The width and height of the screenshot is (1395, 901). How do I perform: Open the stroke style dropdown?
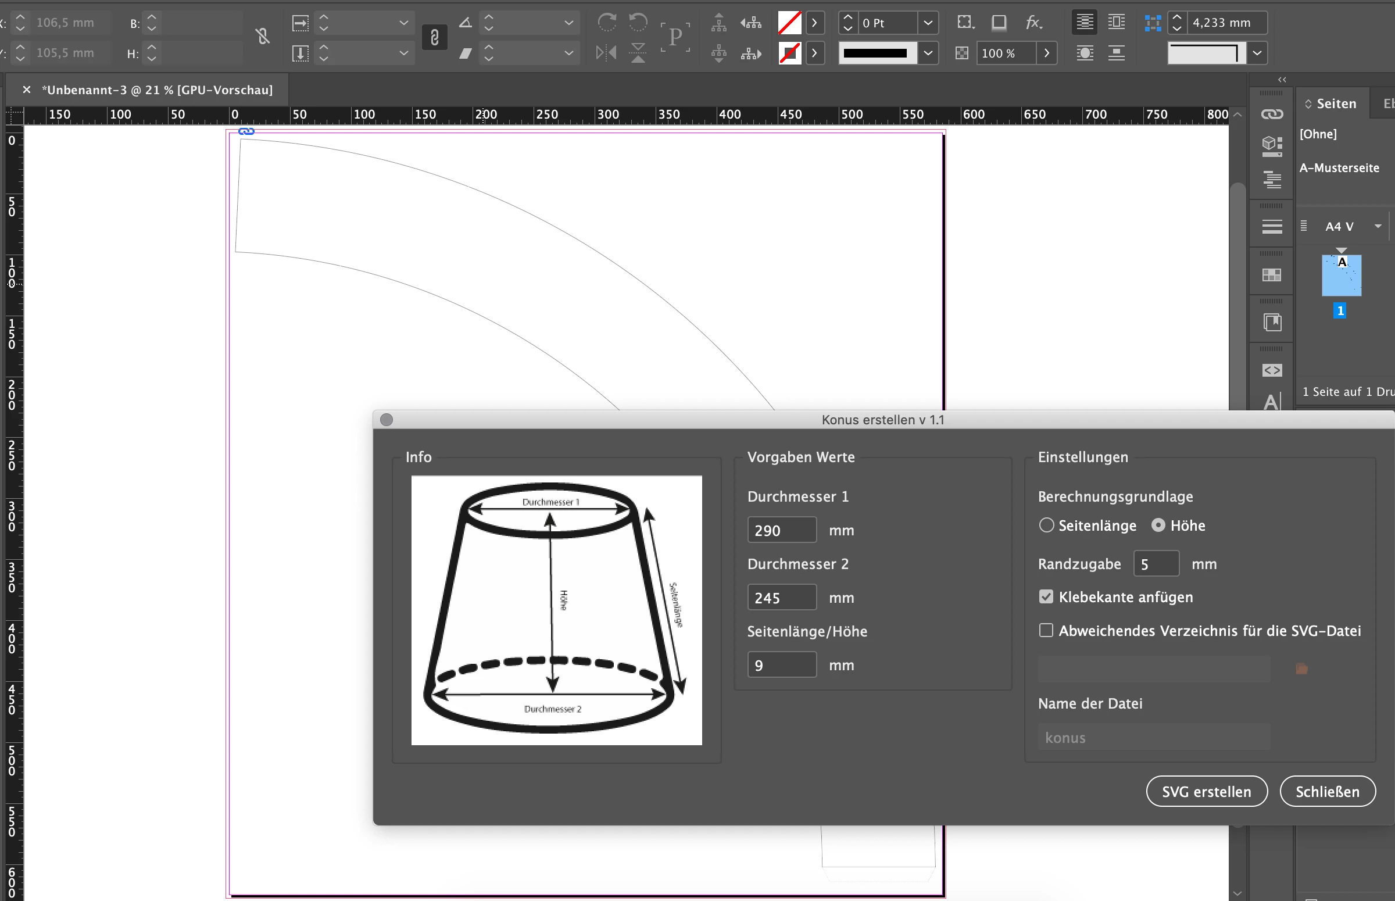[928, 53]
